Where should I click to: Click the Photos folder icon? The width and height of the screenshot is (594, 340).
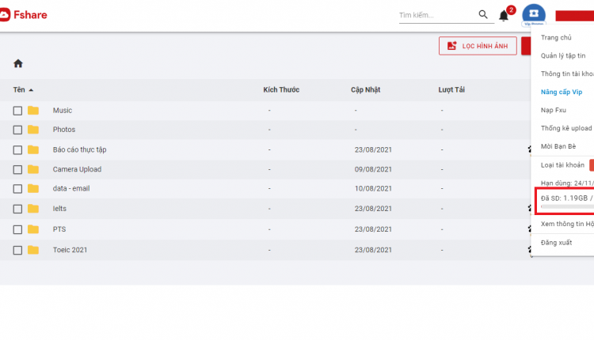[33, 130]
